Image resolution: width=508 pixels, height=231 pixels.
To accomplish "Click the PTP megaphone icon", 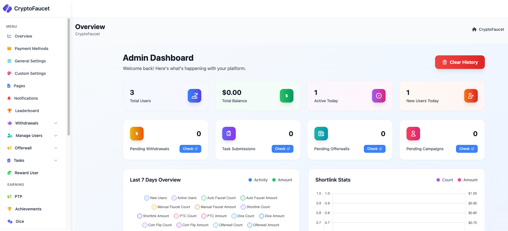I will [9, 197].
